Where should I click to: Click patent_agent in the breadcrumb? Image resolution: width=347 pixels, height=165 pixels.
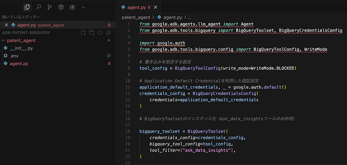click(136, 17)
